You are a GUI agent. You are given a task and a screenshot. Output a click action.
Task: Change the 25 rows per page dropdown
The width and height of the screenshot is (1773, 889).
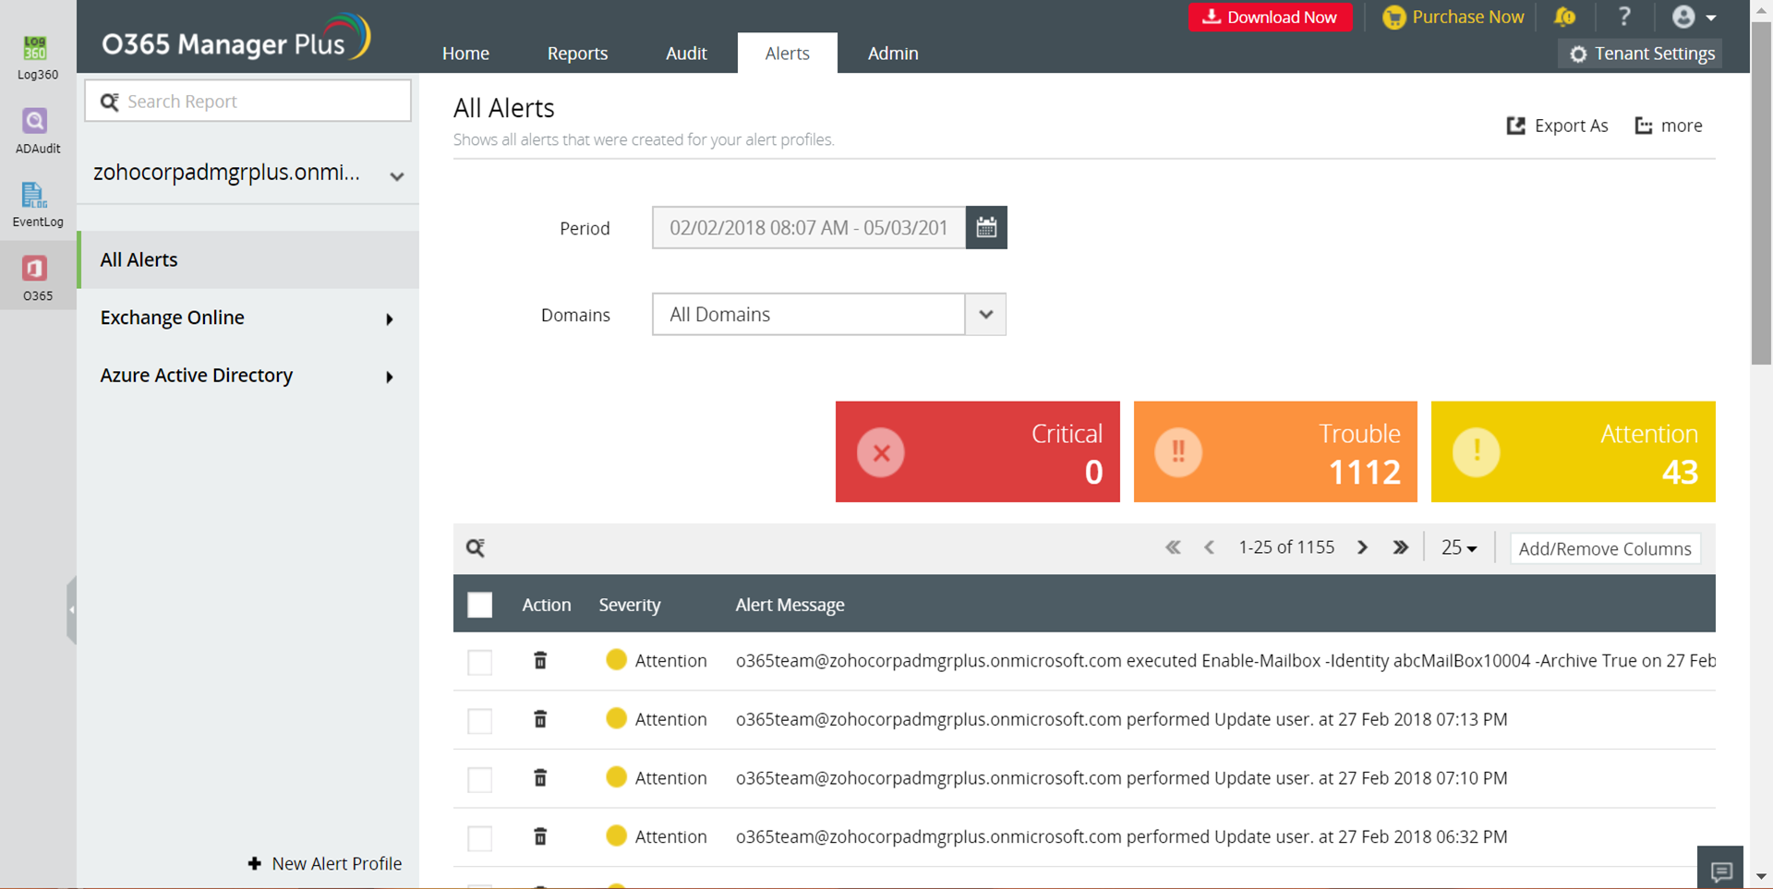(1459, 548)
